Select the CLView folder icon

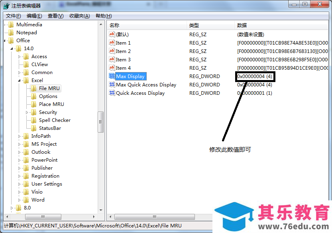click(26, 65)
